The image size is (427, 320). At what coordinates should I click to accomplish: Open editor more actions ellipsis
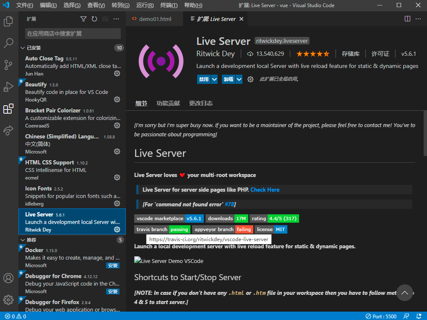click(x=418, y=19)
